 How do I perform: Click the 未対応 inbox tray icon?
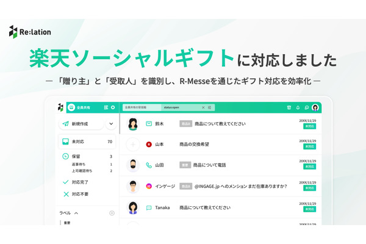coord(65,142)
